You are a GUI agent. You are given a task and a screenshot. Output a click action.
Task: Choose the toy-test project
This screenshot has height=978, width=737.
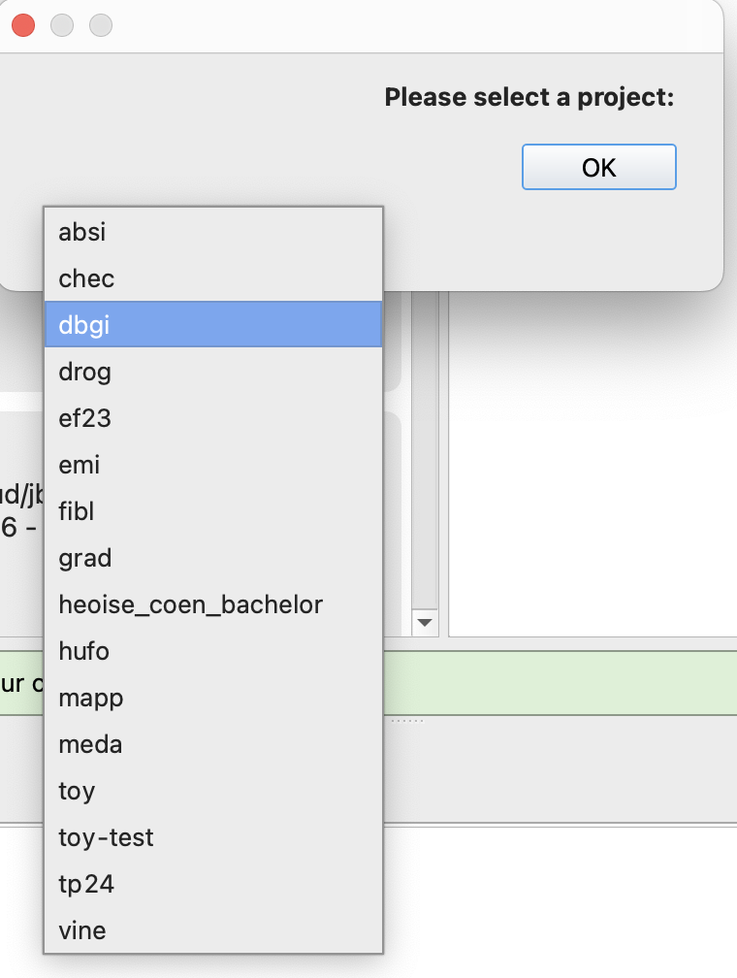[x=213, y=837]
